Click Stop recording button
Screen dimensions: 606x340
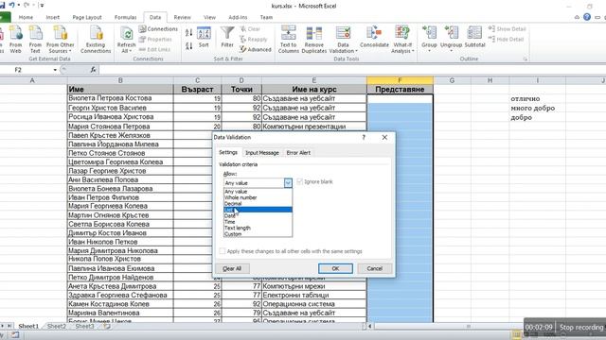click(581, 328)
